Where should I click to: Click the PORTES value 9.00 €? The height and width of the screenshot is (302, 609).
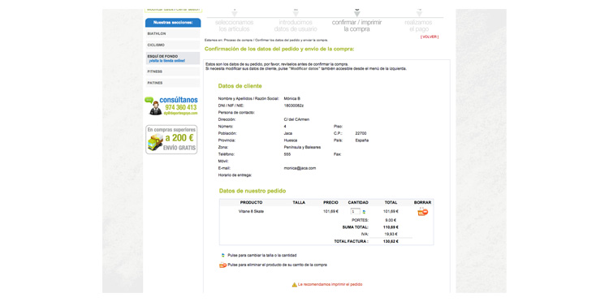[391, 220]
